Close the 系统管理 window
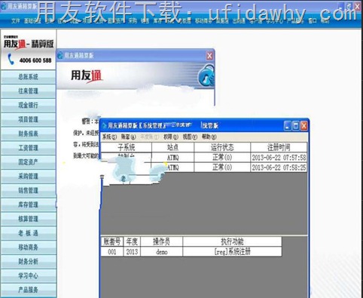Viewport: 363px width, 298px height. pyautogui.click(x=304, y=126)
